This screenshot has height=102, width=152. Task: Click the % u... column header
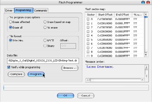tap(138, 15)
